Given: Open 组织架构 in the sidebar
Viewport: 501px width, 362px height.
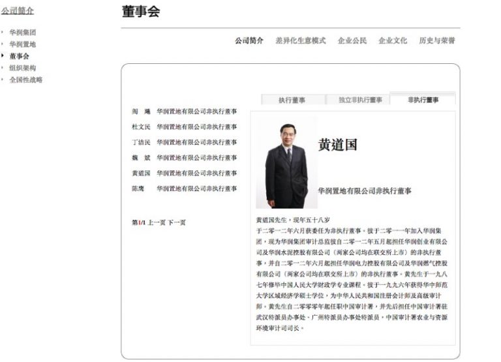Looking at the screenshot, I should point(22,68).
